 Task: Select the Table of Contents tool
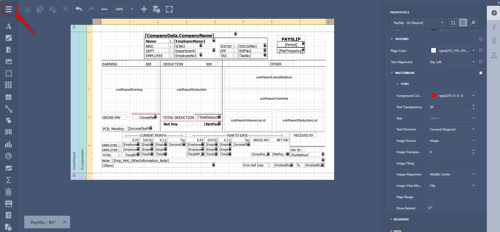click(9, 215)
